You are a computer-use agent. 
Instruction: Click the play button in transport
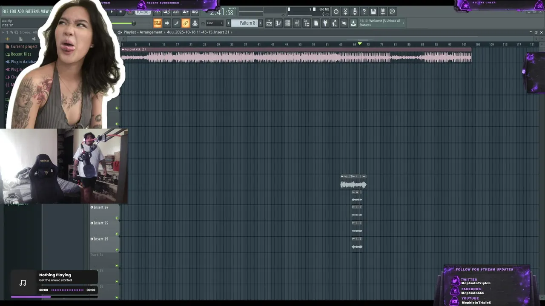(112, 11)
